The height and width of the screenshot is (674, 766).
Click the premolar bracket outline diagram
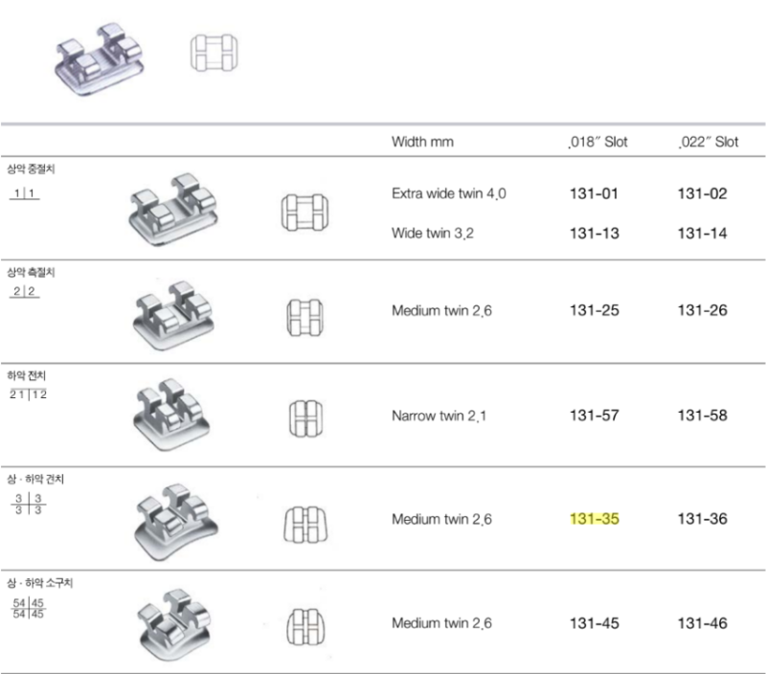(x=305, y=627)
